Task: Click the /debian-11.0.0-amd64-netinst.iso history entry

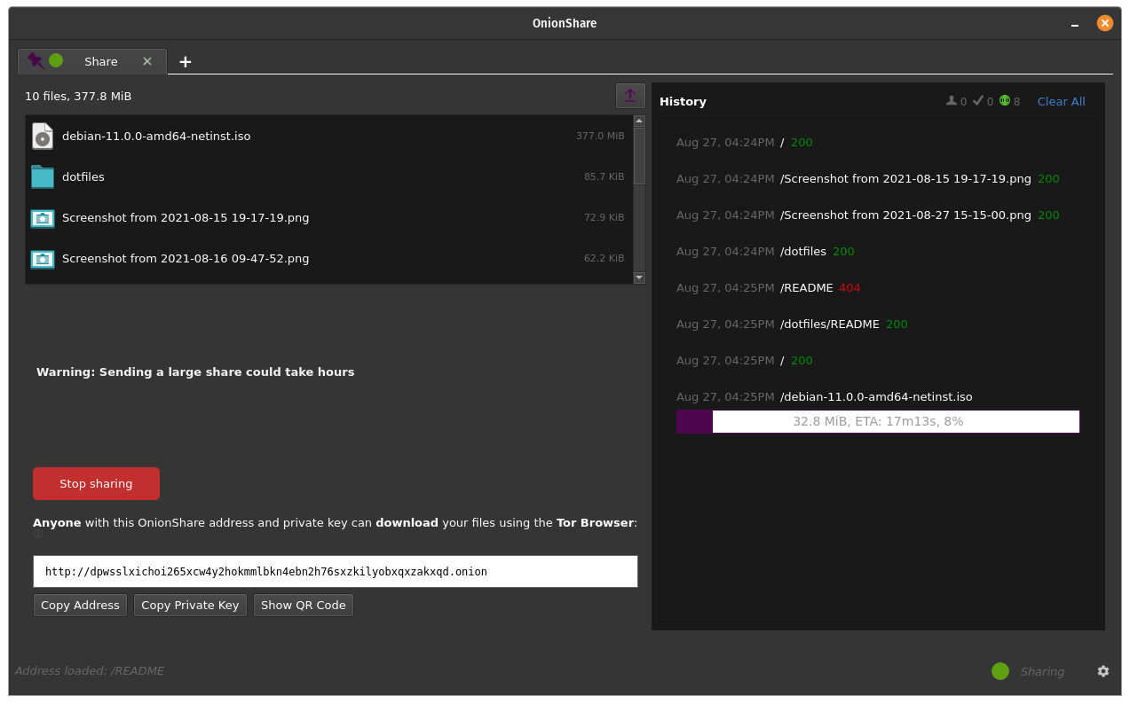Action: [x=825, y=396]
